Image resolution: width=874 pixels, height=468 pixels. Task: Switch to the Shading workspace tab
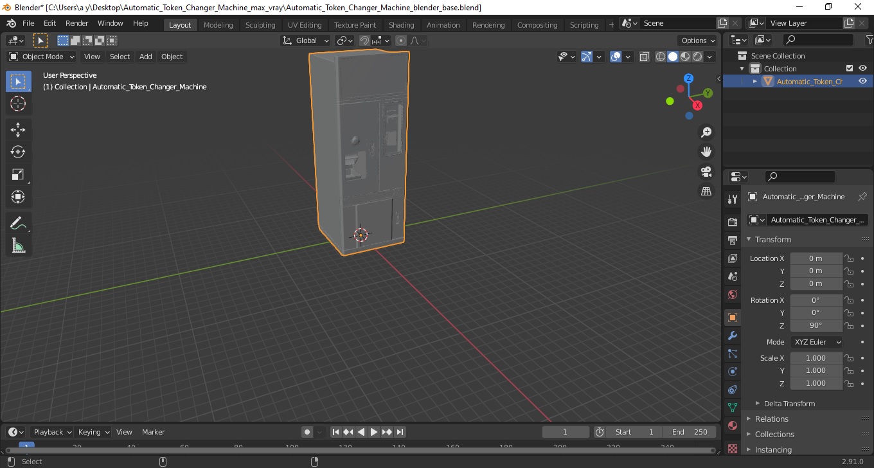pyautogui.click(x=401, y=25)
